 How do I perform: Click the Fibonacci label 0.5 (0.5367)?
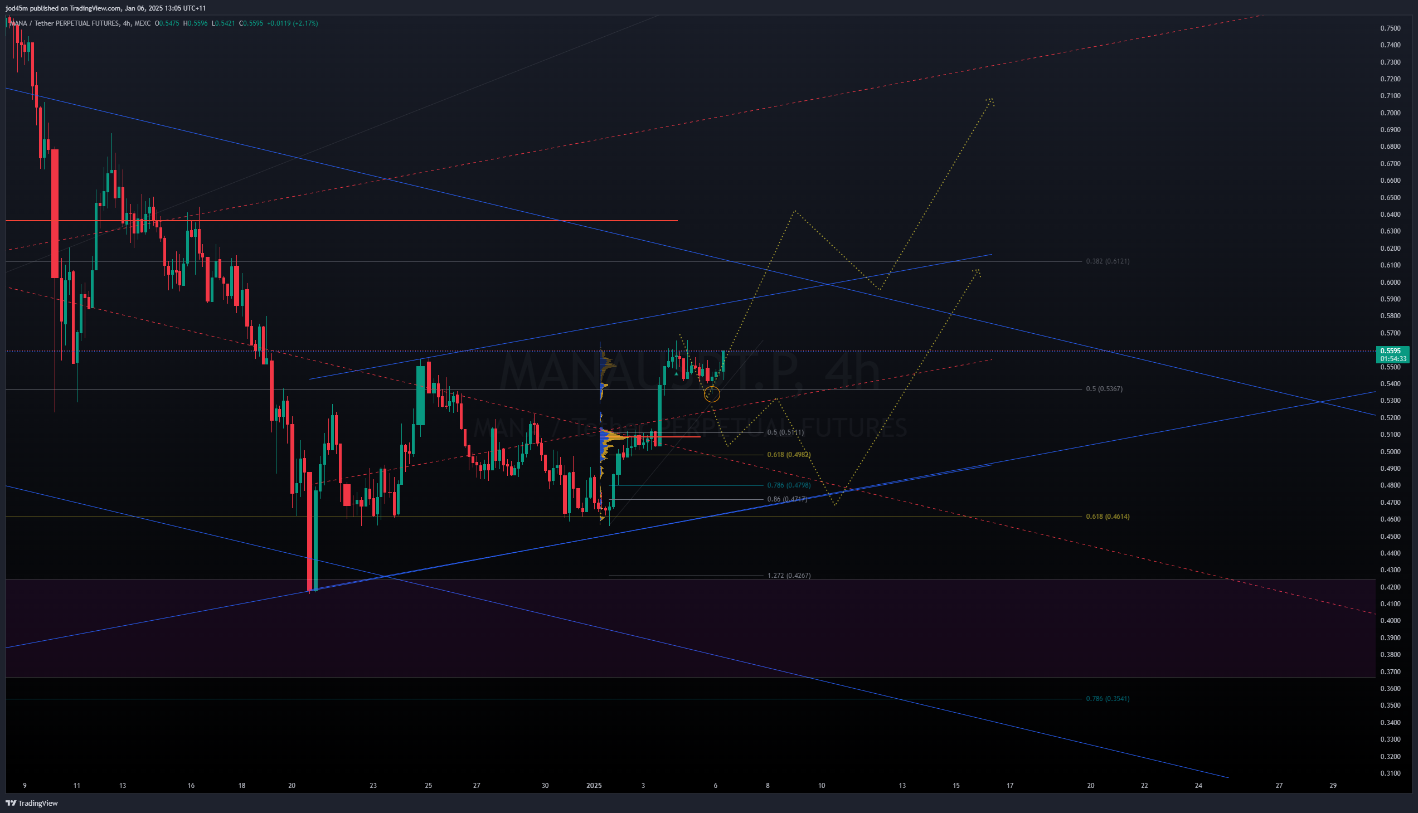pyautogui.click(x=1104, y=388)
